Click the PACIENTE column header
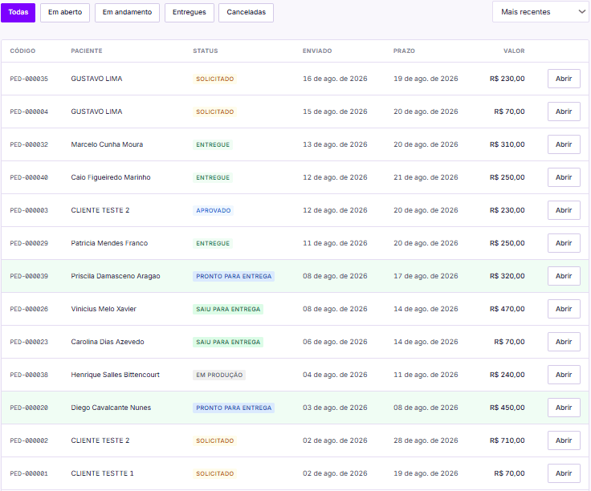 [x=86, y=51]
